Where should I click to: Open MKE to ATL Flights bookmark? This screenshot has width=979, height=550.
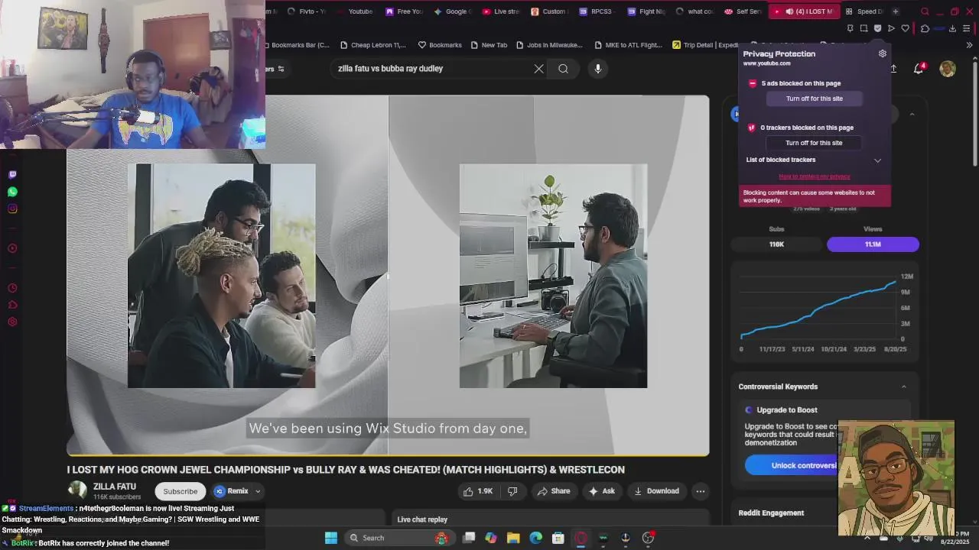pyautogui.click(x=628, y=45)
